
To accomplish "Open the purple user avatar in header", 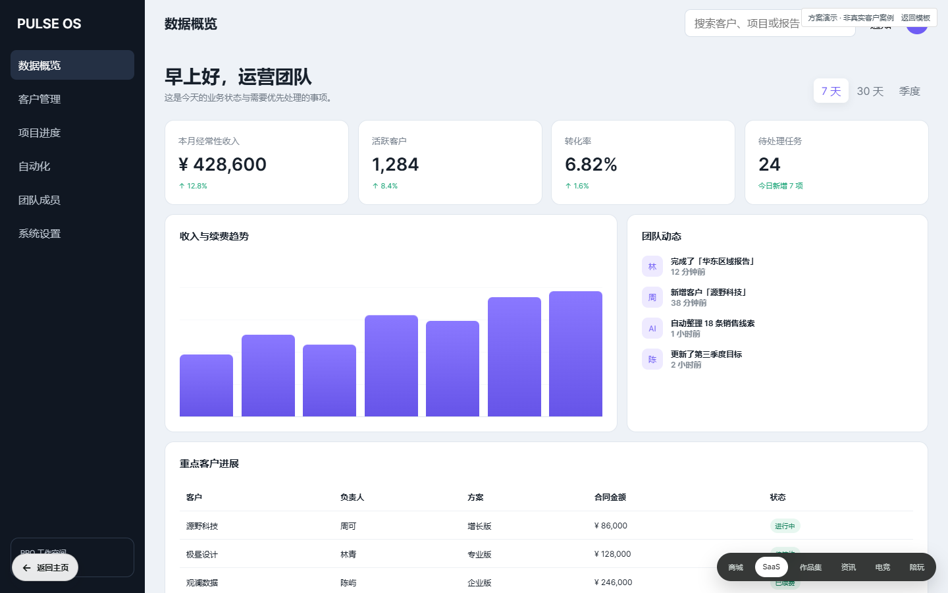I will [917, 29].
